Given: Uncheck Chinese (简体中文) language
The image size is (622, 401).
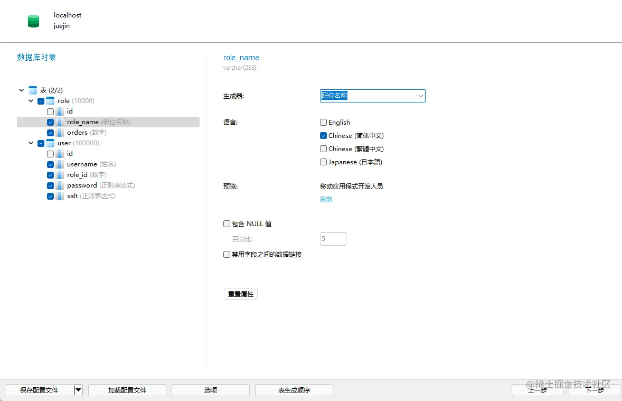Looking at the screenshot, I should tap(323, 135).
